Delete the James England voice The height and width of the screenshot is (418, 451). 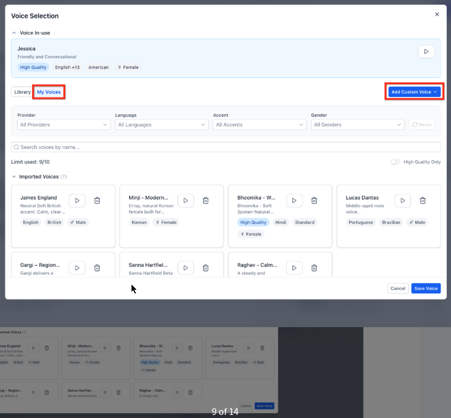click(x=97, y=201)
